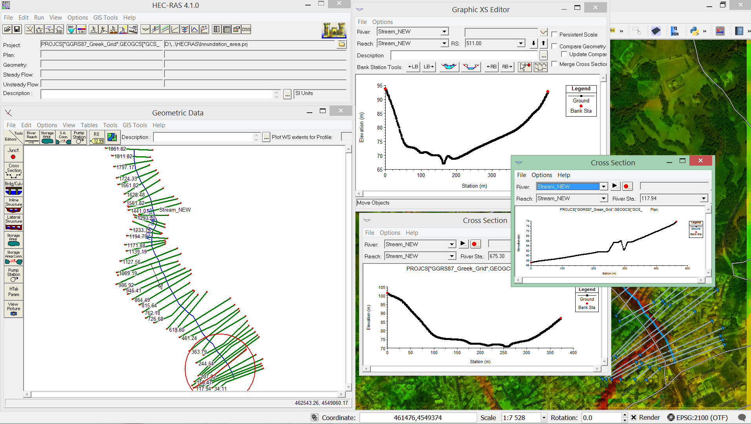Go to downstream river station arrow
This screenshot has height=424, width=751.
(x=533, y=43)
